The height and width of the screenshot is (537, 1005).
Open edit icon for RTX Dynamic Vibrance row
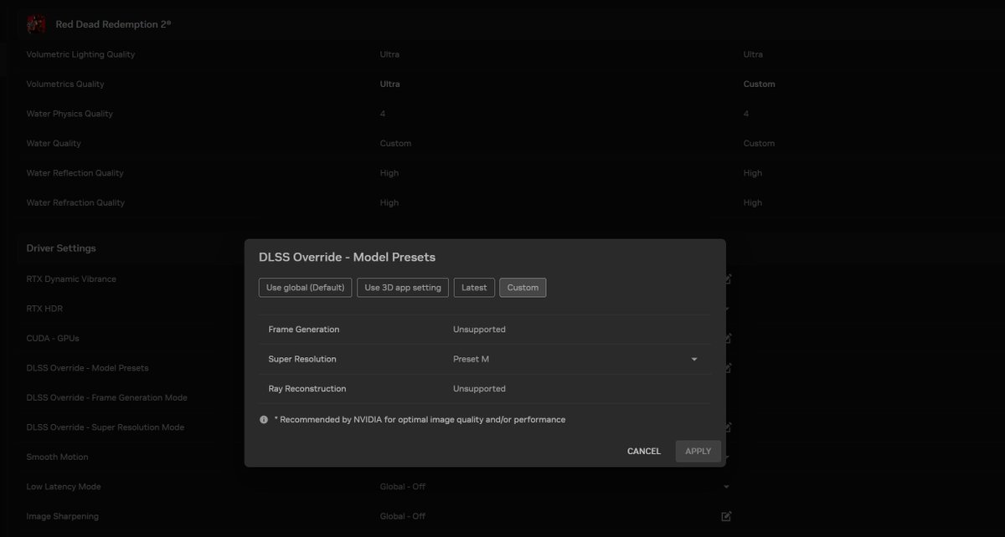point(727,279)
